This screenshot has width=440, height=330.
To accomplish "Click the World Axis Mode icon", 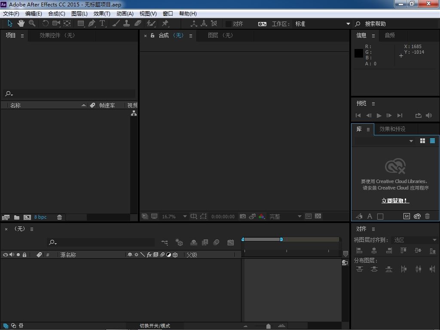I will tap(204, 23).
